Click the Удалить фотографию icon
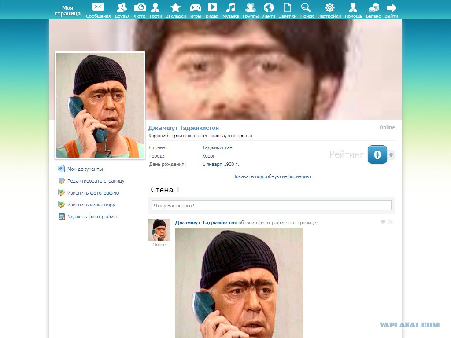 point(62,217)
